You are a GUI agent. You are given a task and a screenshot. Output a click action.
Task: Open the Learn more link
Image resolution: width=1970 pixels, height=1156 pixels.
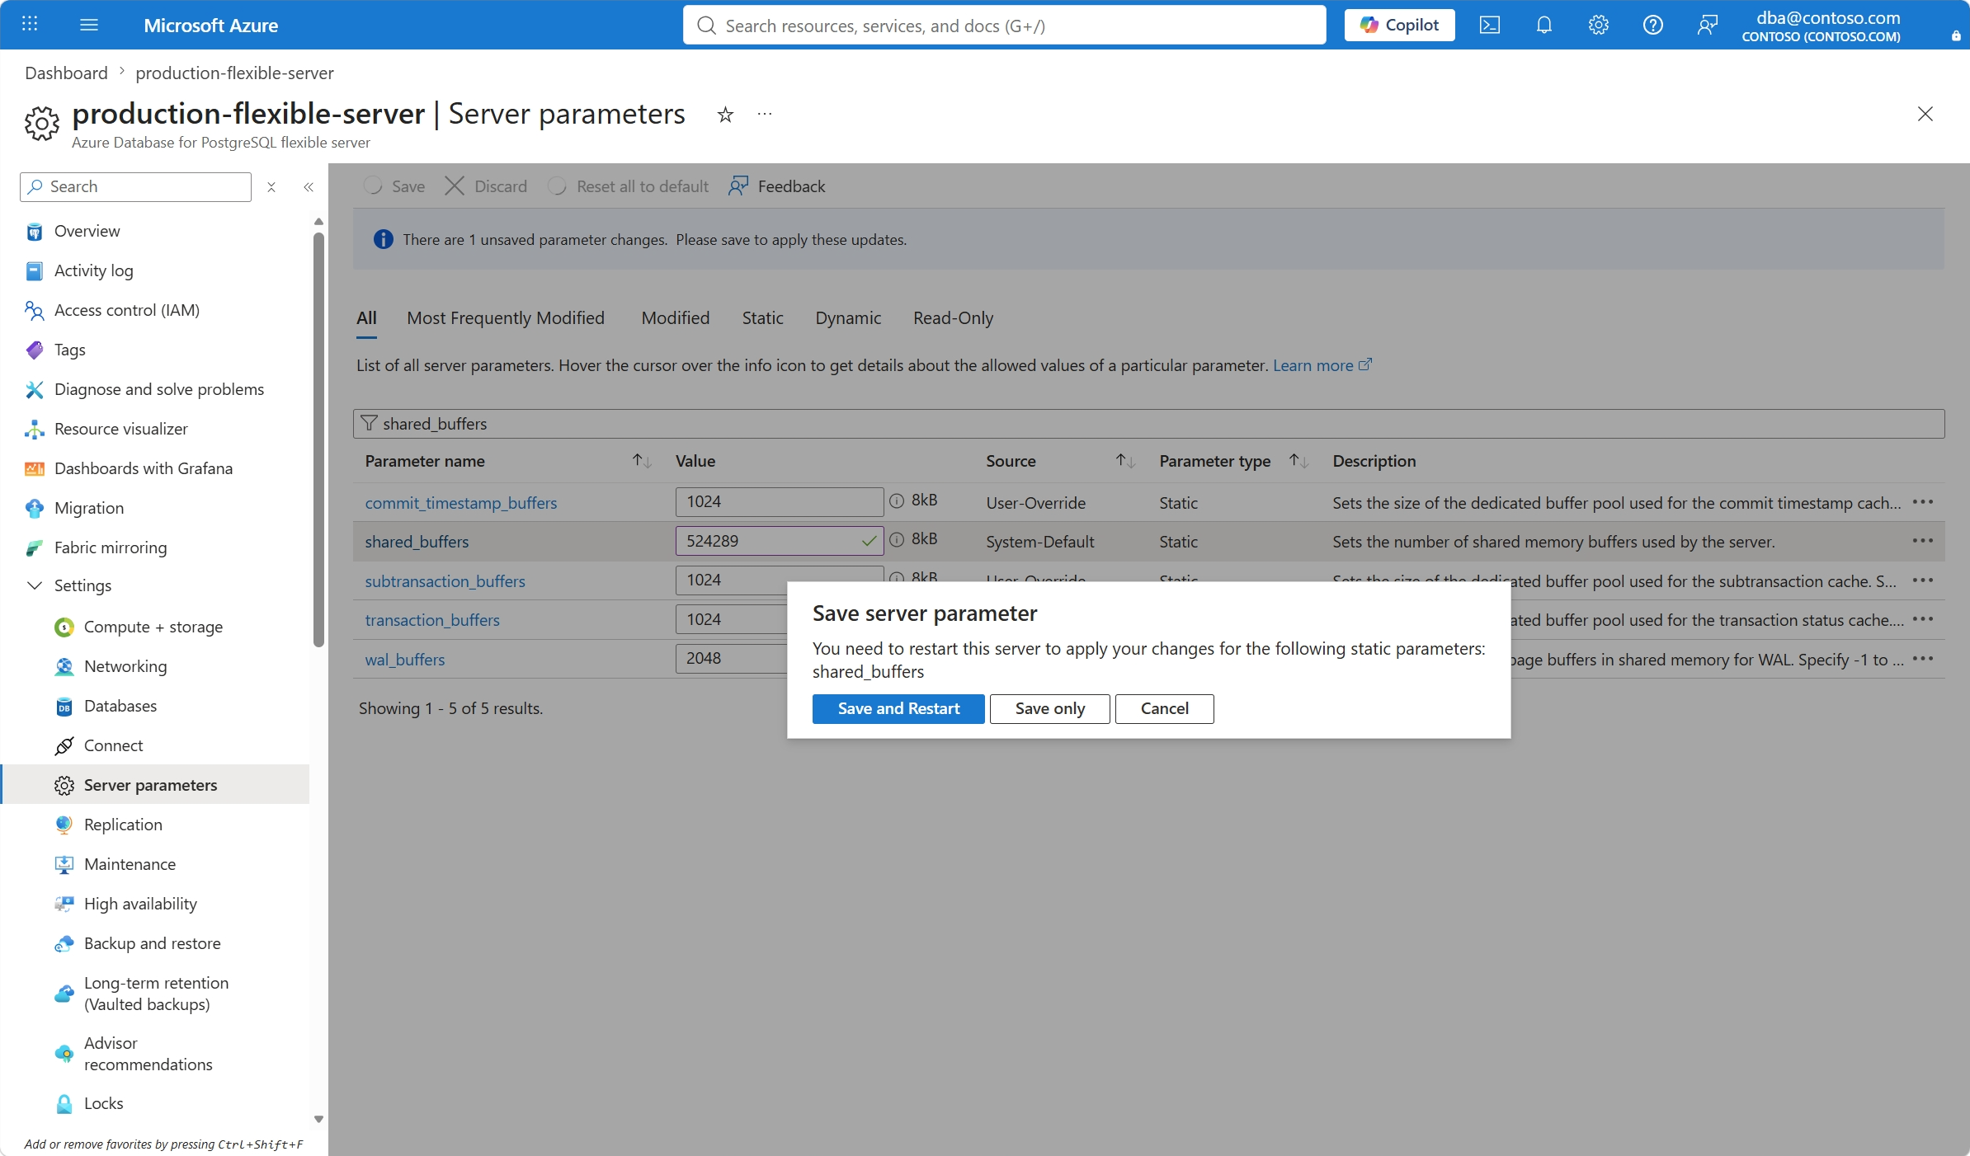point(1322,365)
